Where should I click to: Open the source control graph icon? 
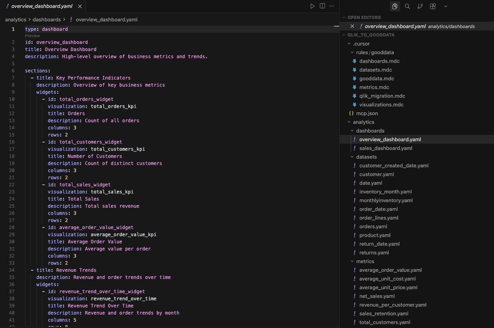(x=420, y=6)
